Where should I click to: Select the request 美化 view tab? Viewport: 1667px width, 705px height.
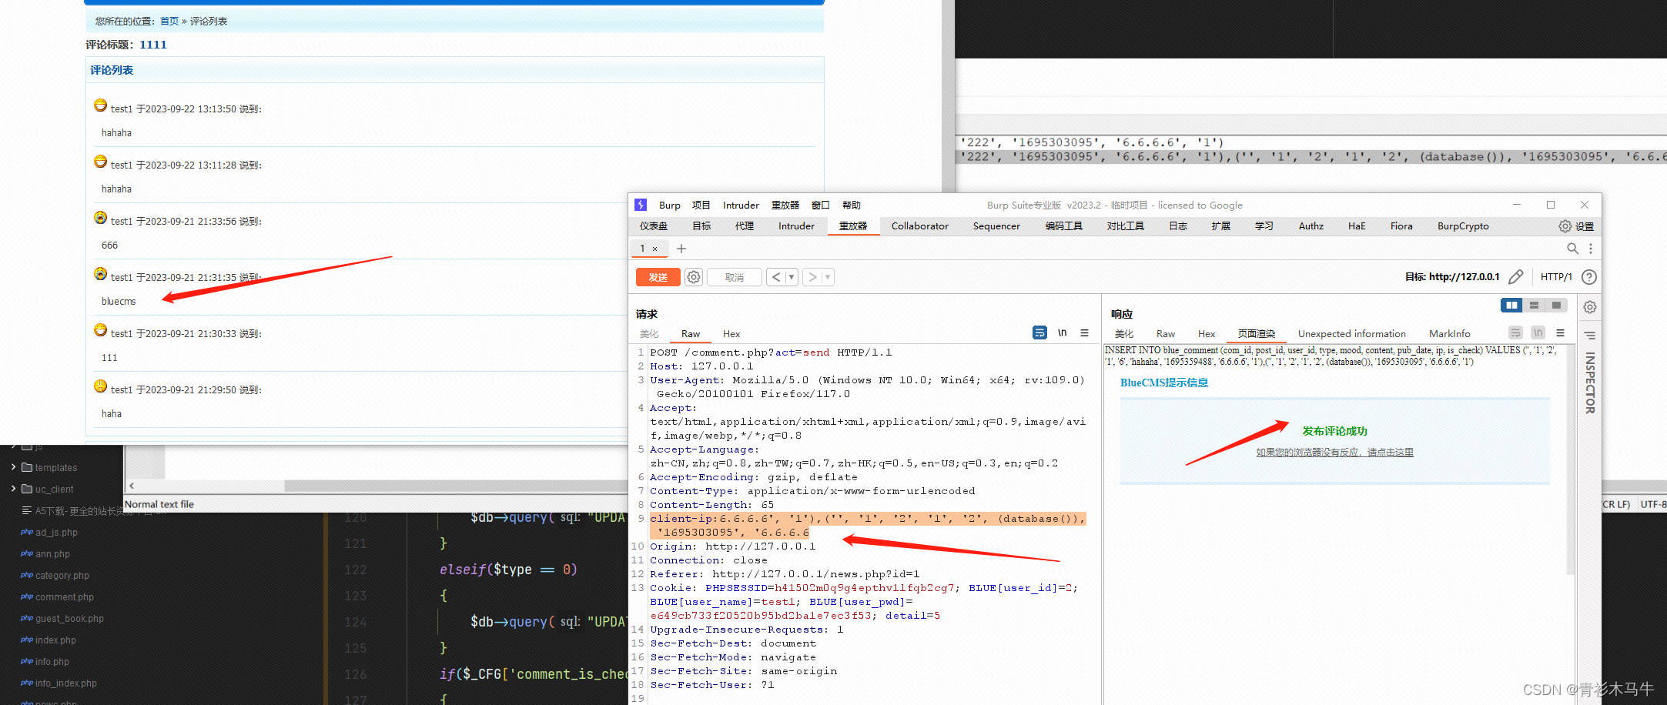pos(649,334)
